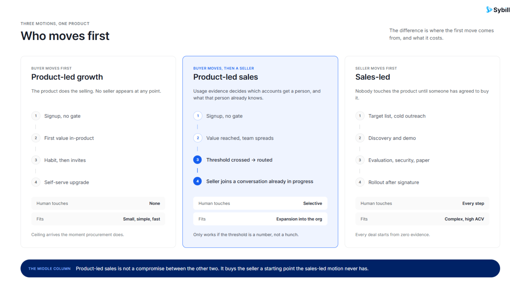Click 'Only works if the threshold is a number' note
Image resolution: width=520 pixels, height=292 pixels.
[x=246, y=235]
